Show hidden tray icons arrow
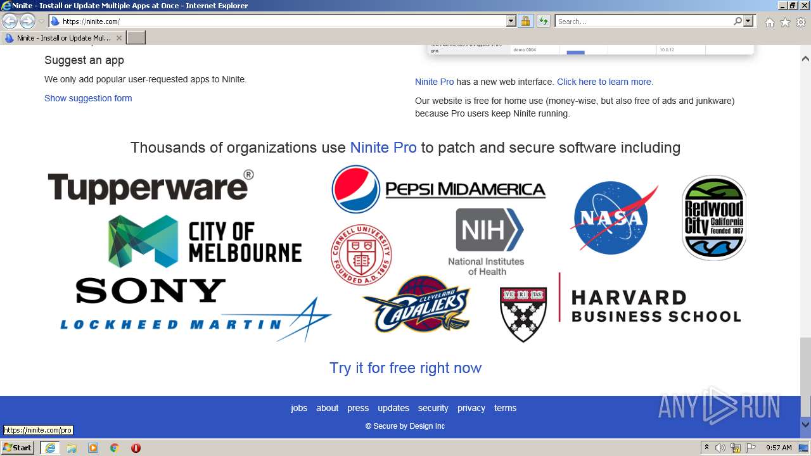The height and width of the screenshot is (456, 811). [x=706, y=448]
